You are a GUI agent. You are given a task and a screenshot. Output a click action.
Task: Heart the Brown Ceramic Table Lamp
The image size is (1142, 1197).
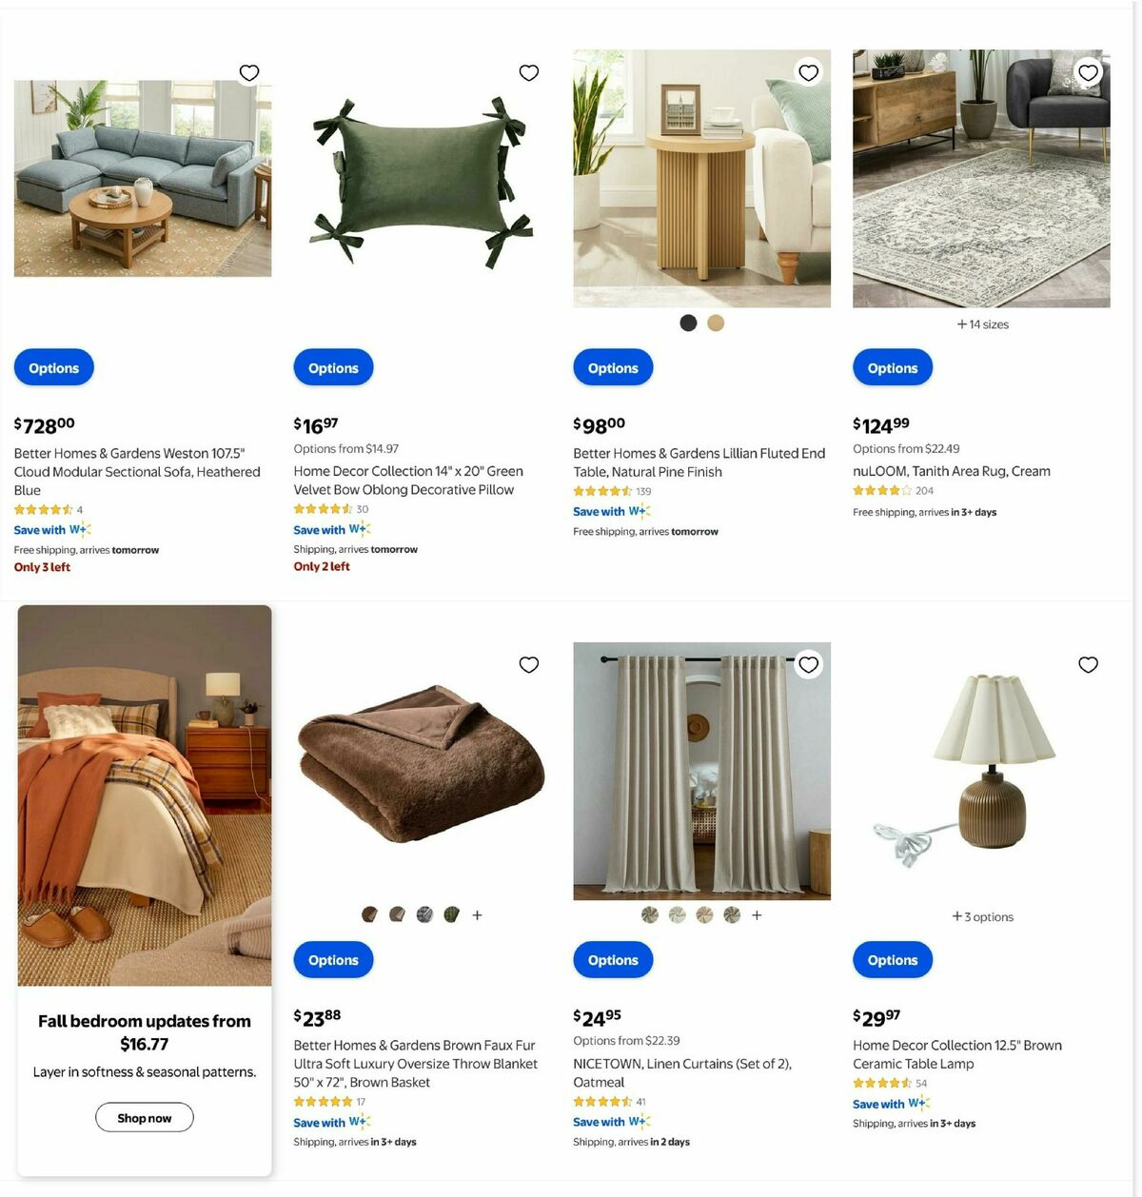(x=1089, y=664)
